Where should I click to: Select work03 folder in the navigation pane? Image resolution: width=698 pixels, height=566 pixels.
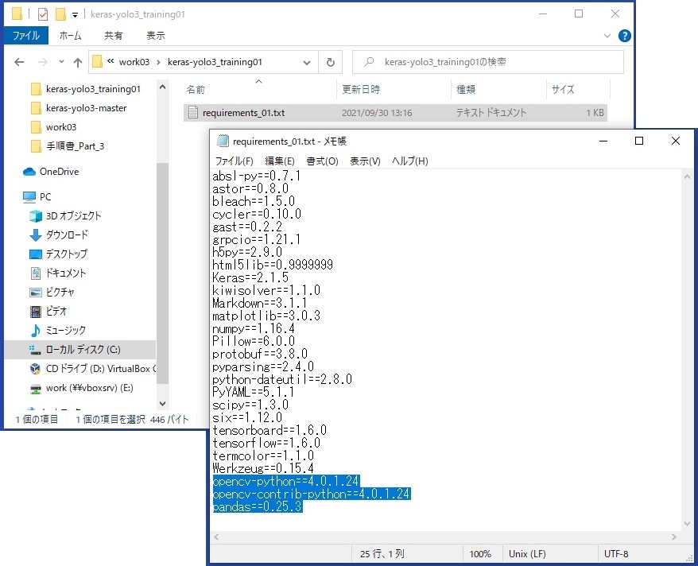tap(61, 127)
